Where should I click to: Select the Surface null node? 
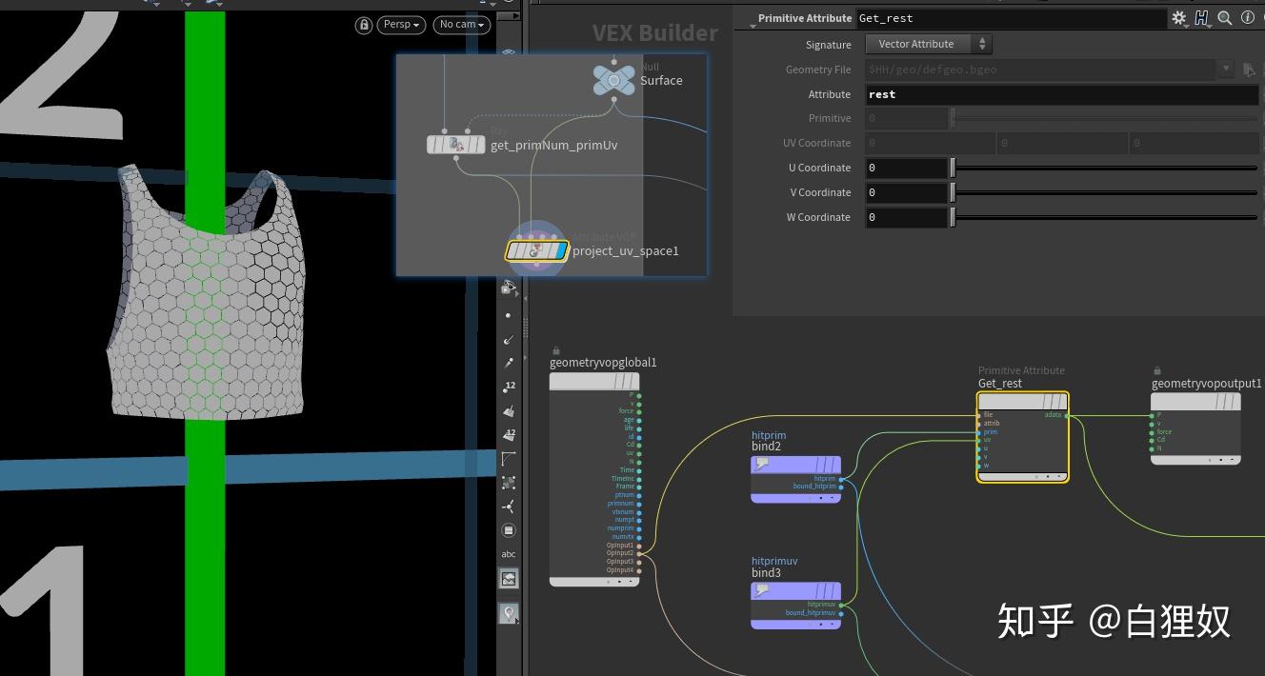coord(614,81)
